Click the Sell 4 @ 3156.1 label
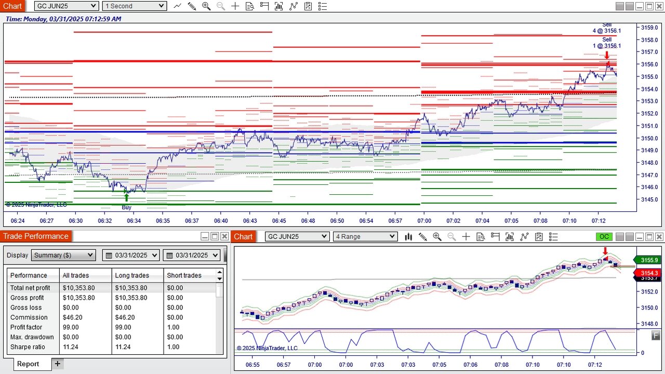Screen dimensions: 665x374 607,28
